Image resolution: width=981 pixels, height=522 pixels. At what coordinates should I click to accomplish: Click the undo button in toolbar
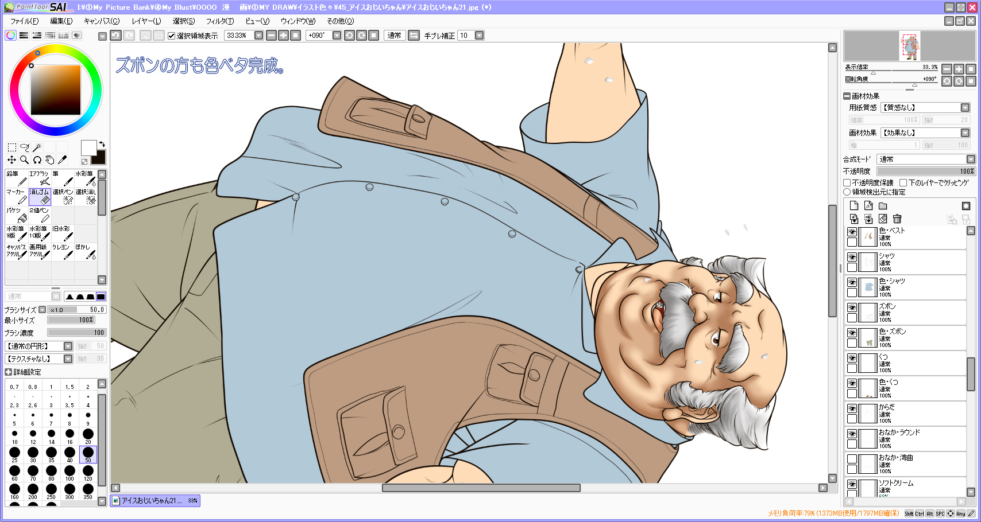pos(115,36)
